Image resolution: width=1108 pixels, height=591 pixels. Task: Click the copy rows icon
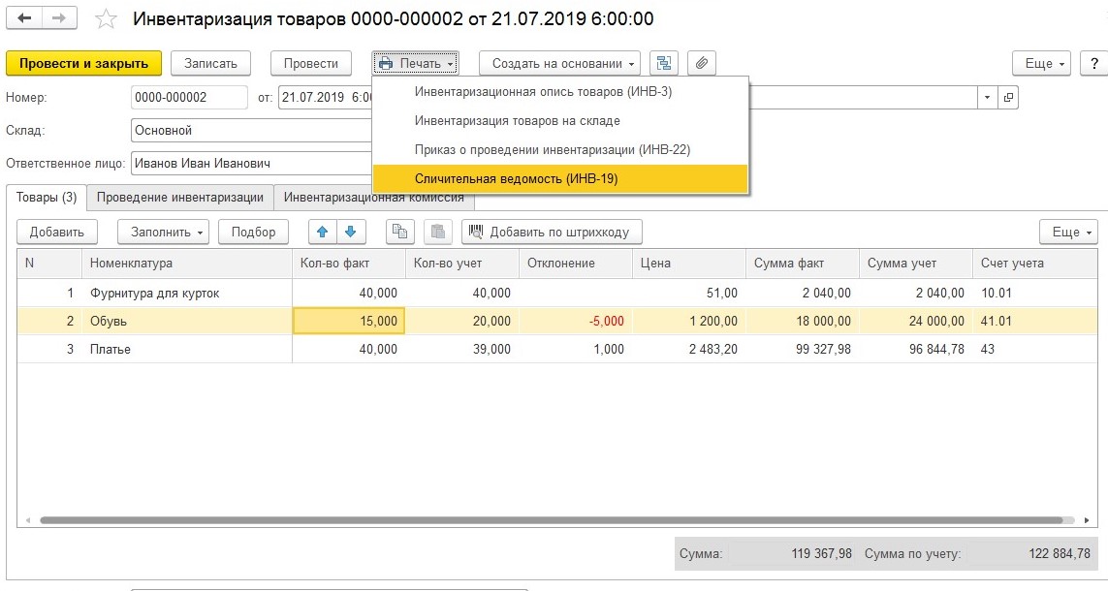click(x=400, y=232)
